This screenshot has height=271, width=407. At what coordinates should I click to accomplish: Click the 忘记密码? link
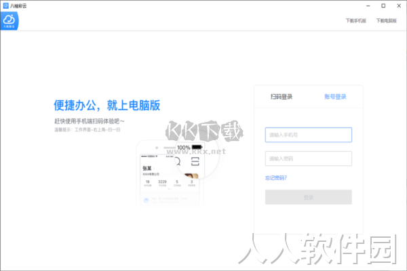tap(275, 178)
